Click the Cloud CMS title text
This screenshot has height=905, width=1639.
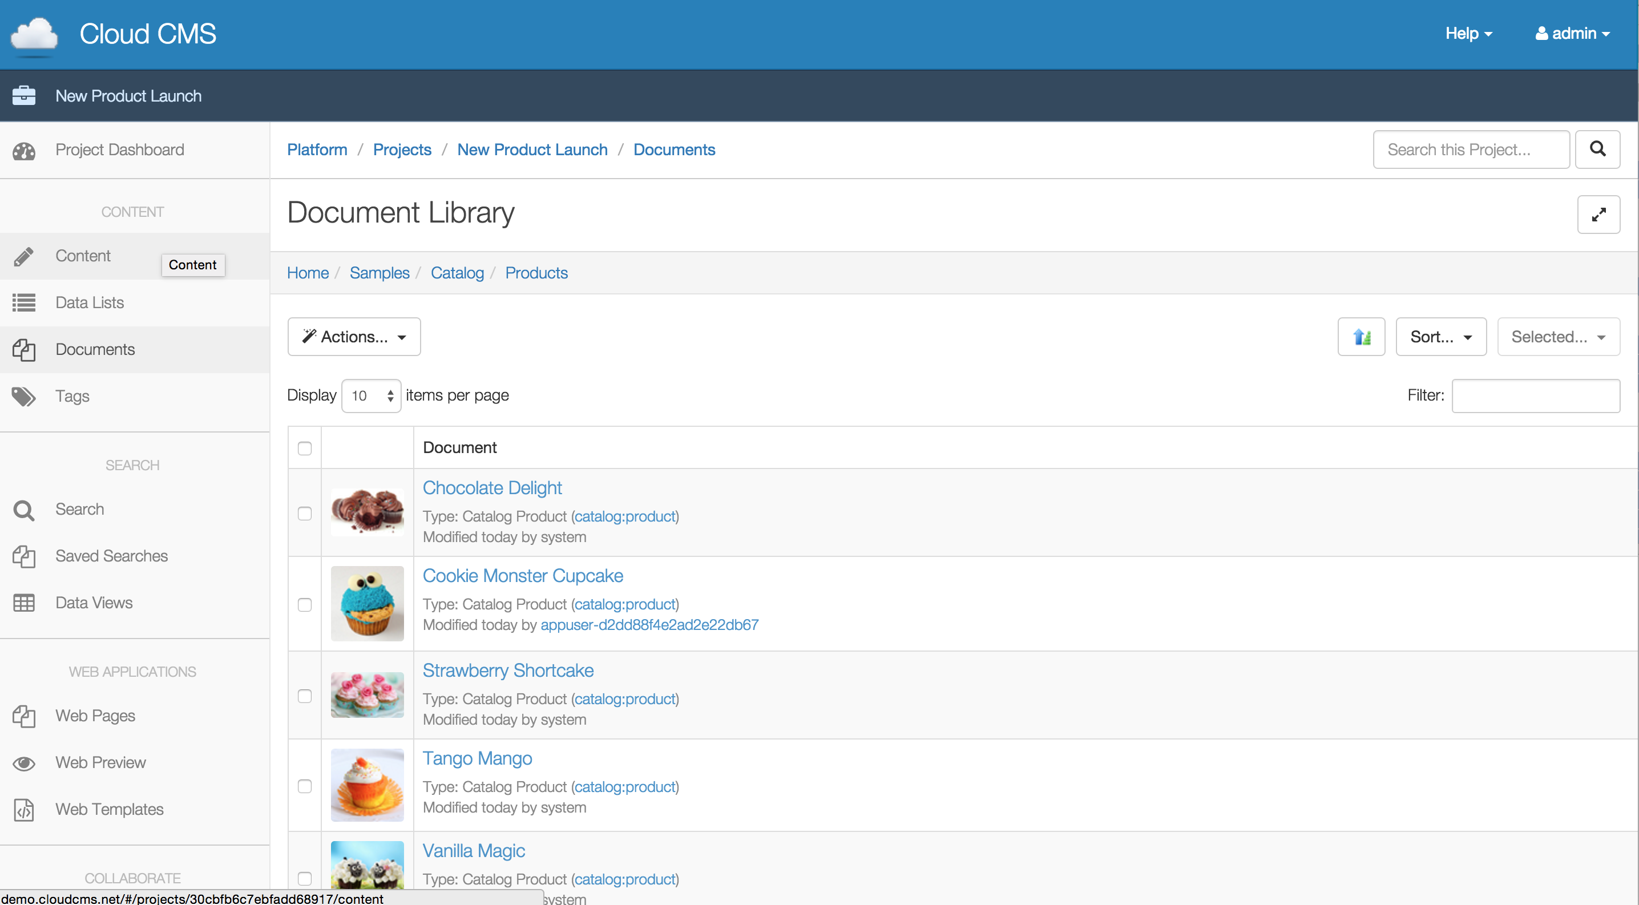148,34
